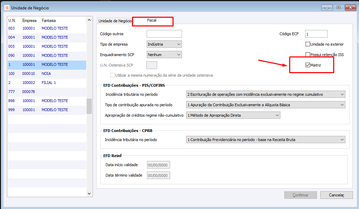
Task: Select unit row 777 empresa 000078
Action: click(47, 92)
